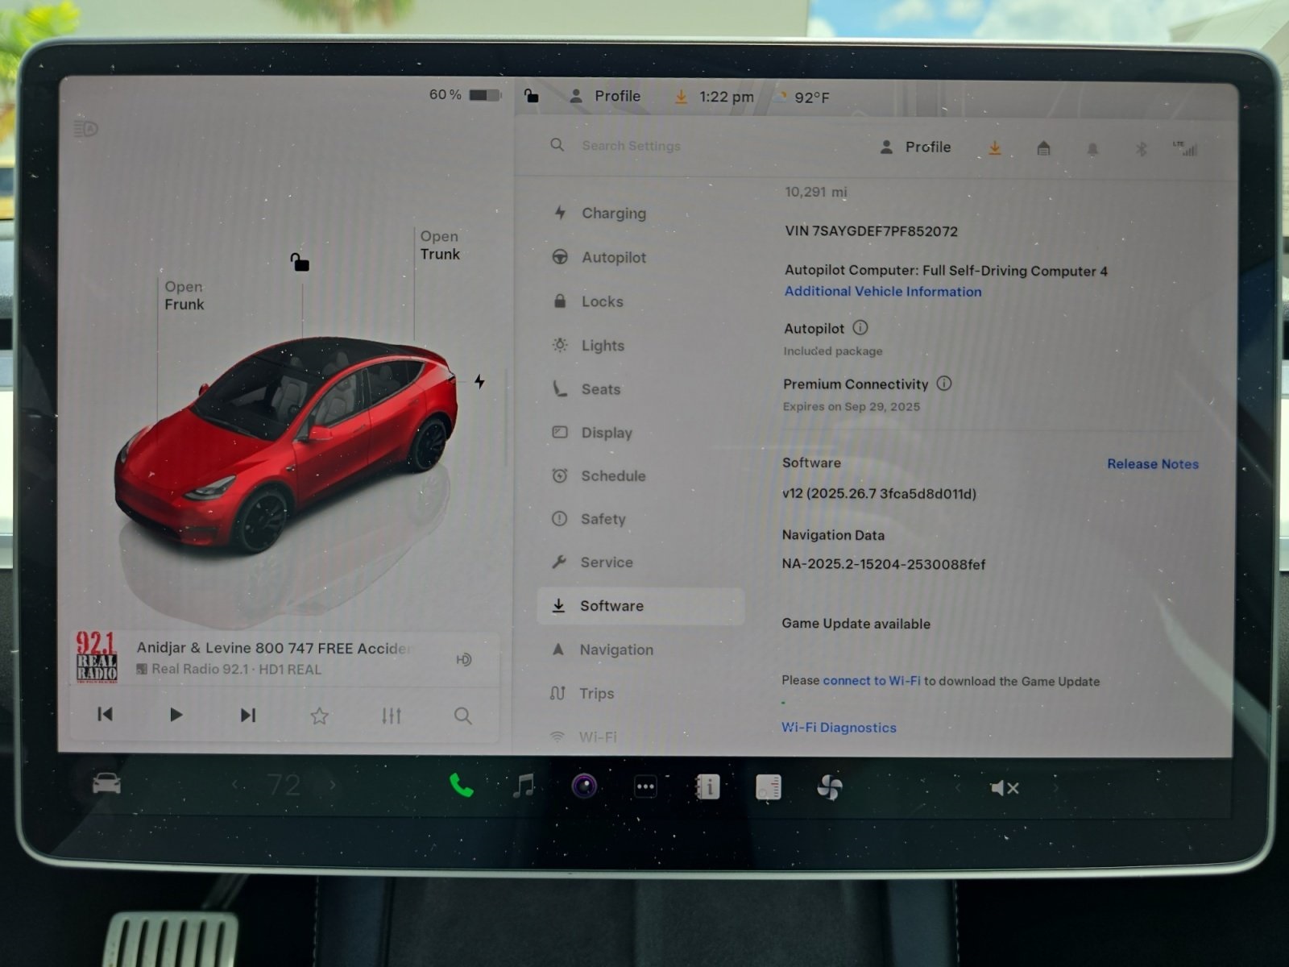
Task: Open notifications bell icon
Action: [x=1092, y=149]
